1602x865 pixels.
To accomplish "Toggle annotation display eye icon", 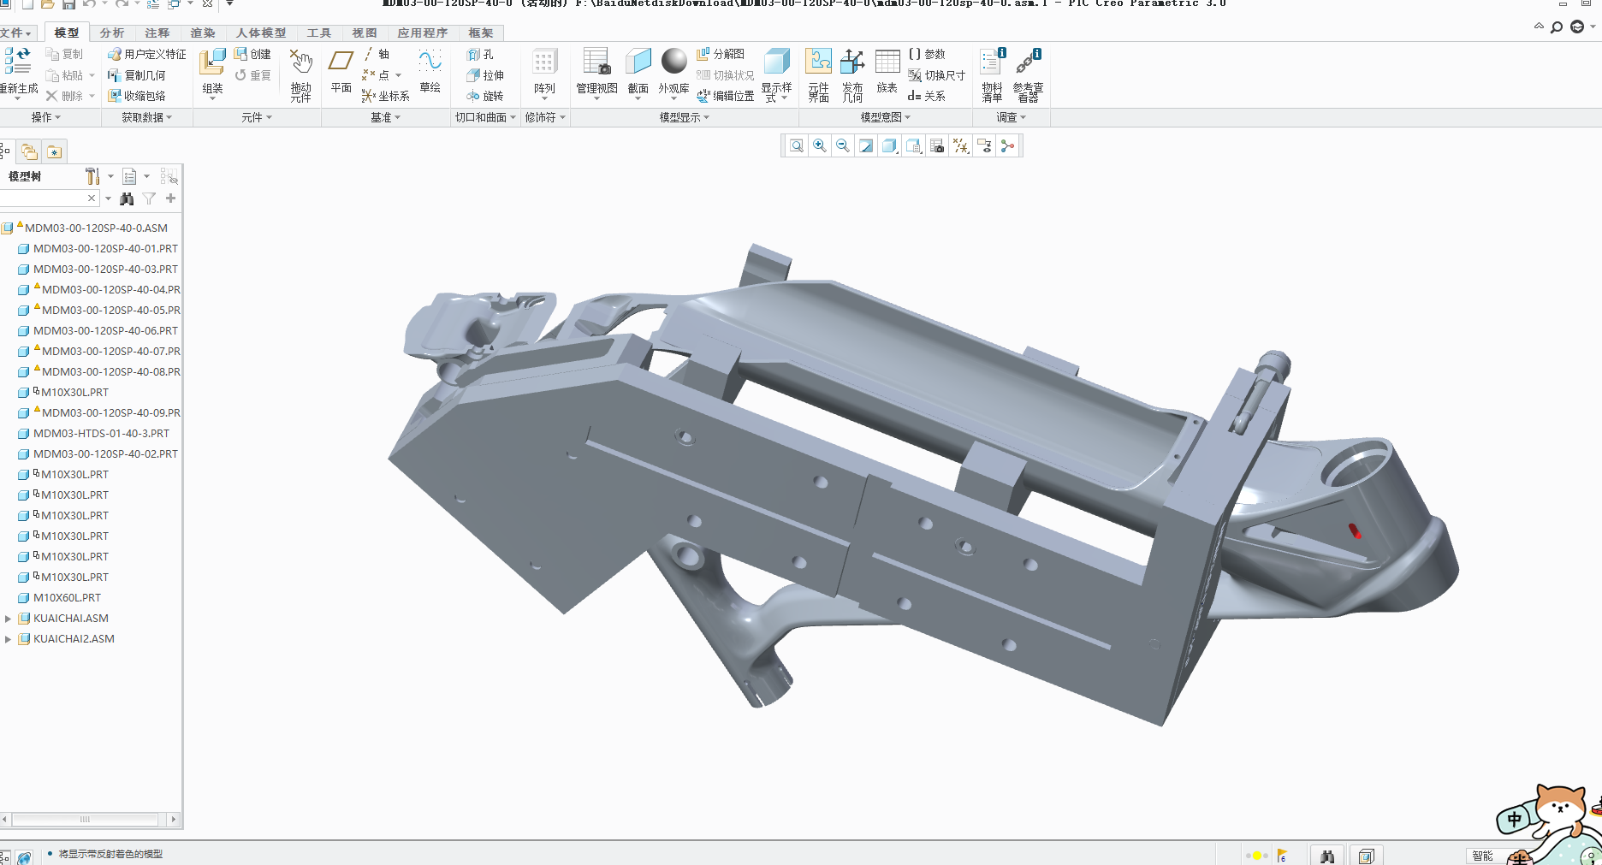I will [x=984, y=146].
